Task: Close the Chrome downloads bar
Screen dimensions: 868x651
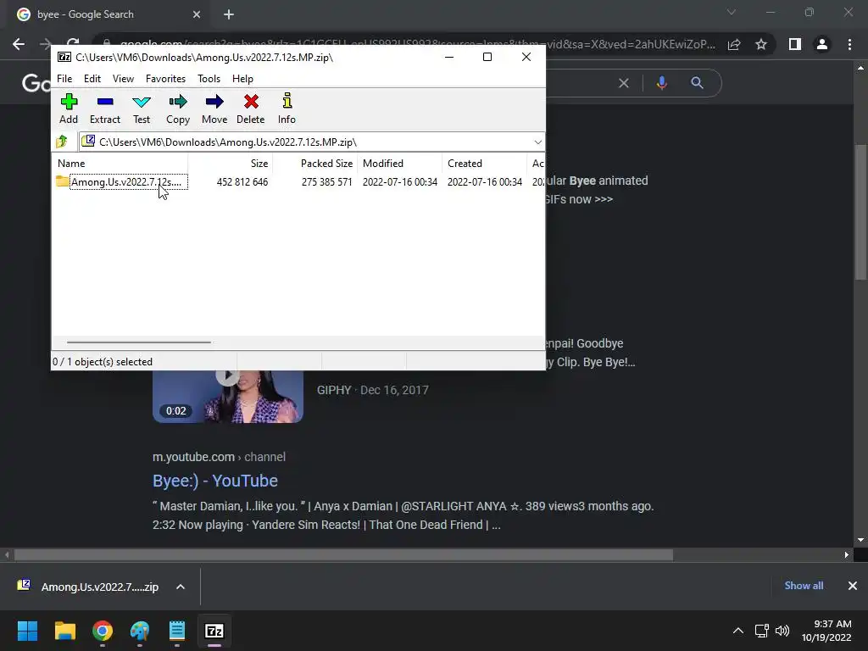Action: (x=853, y=585)
